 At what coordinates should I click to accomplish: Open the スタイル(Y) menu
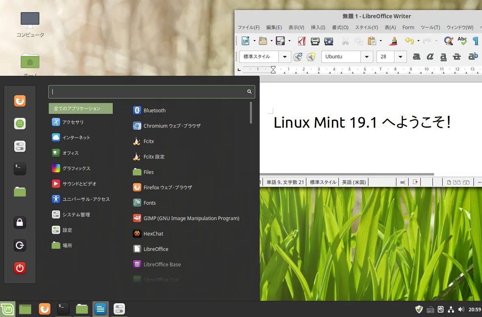click(366, 27)
